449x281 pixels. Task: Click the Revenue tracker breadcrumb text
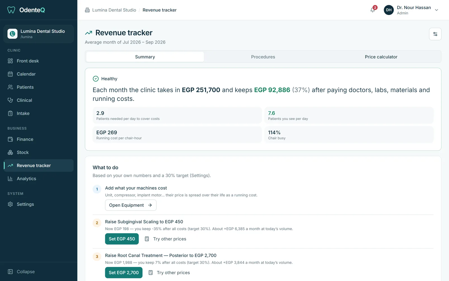pos(159,10)
